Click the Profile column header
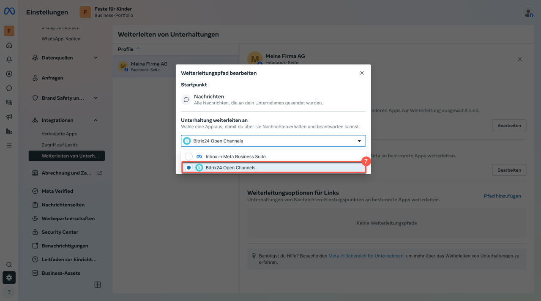The height and width of the screenshot is (301, 541). click(126, 49)
